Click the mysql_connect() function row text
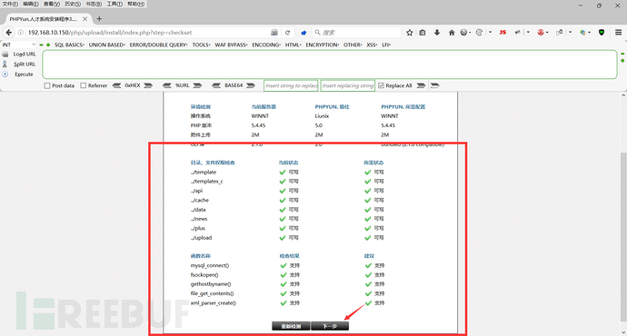 click(210, 265)
